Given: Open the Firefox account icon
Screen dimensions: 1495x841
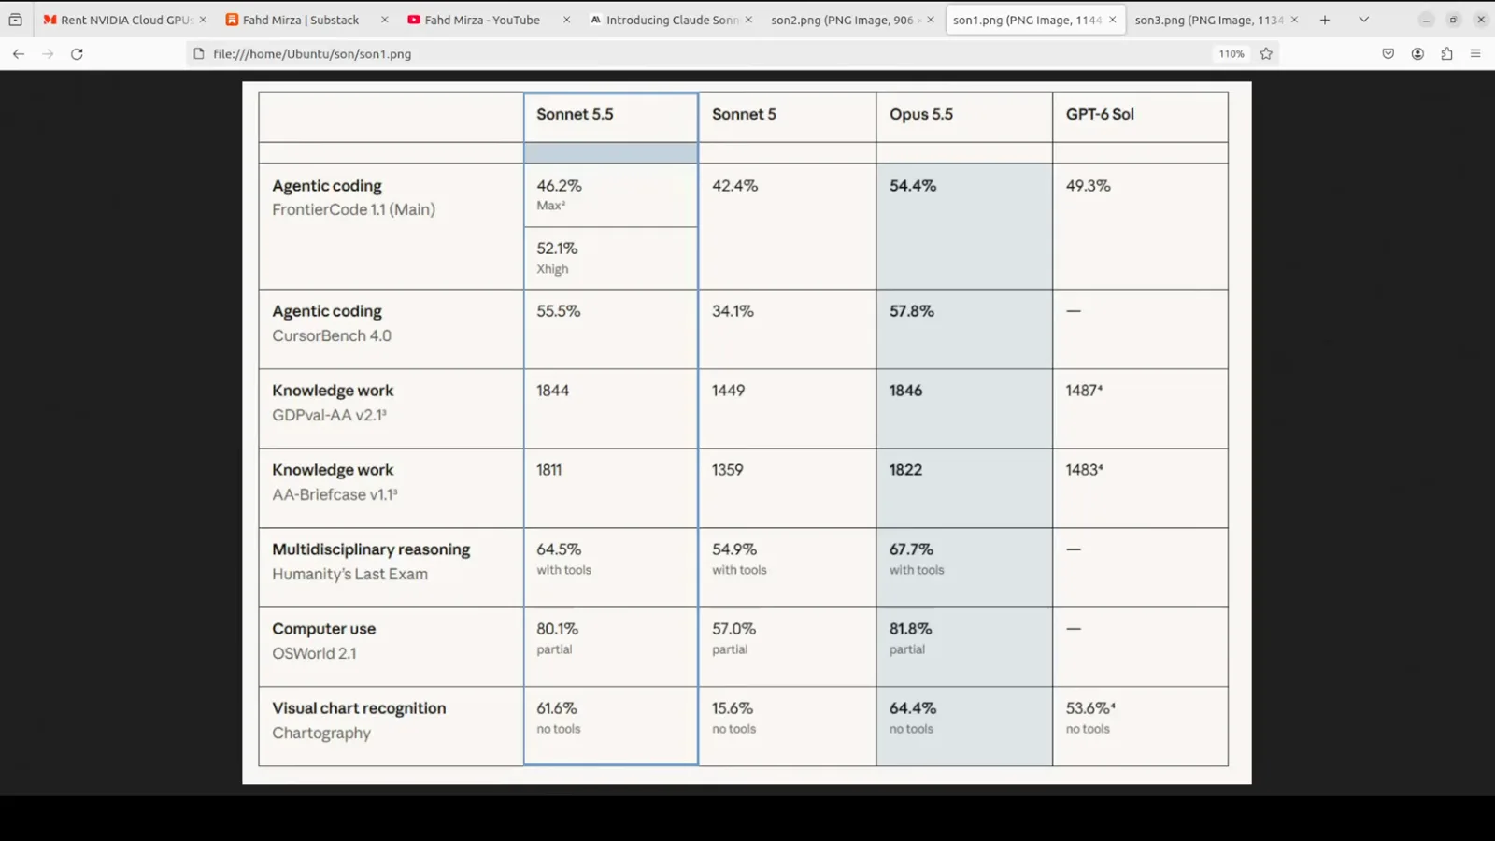Looking at the screenshot, I should coord(1417,54).
